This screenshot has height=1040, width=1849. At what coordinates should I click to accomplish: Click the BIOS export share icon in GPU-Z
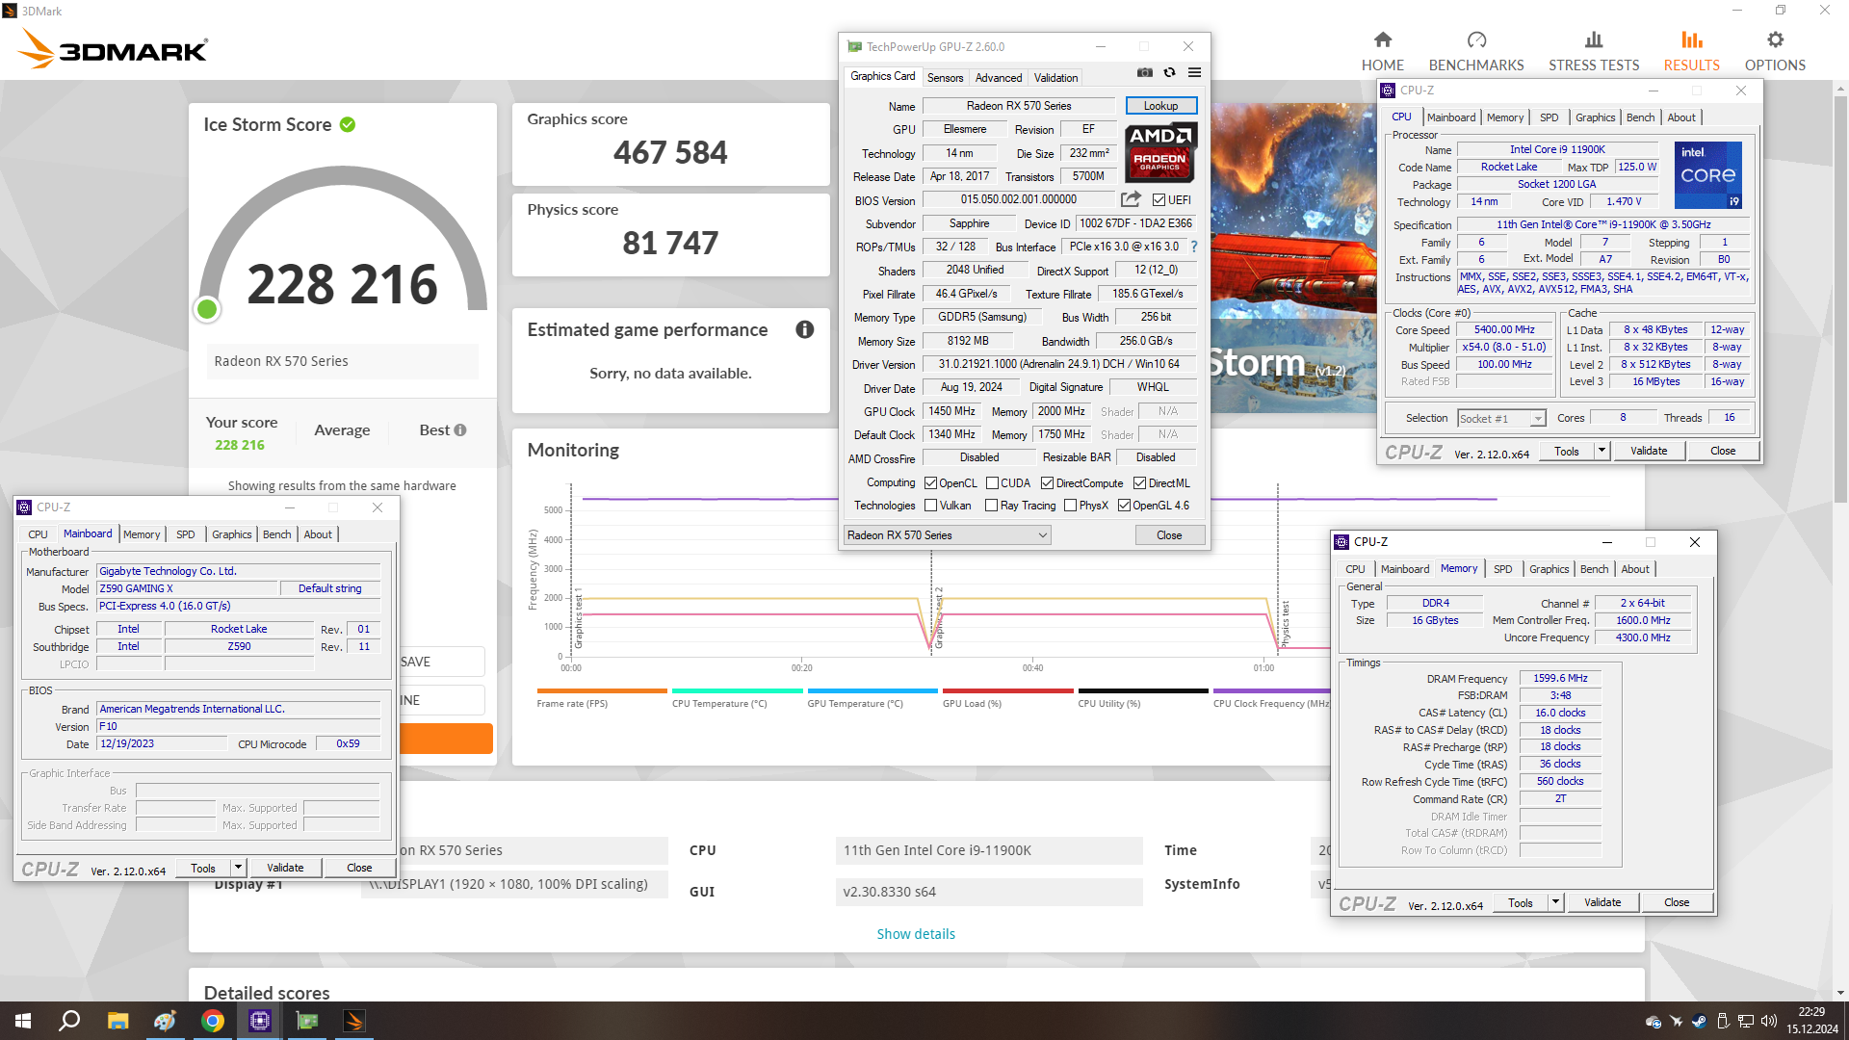(1131, 199)
